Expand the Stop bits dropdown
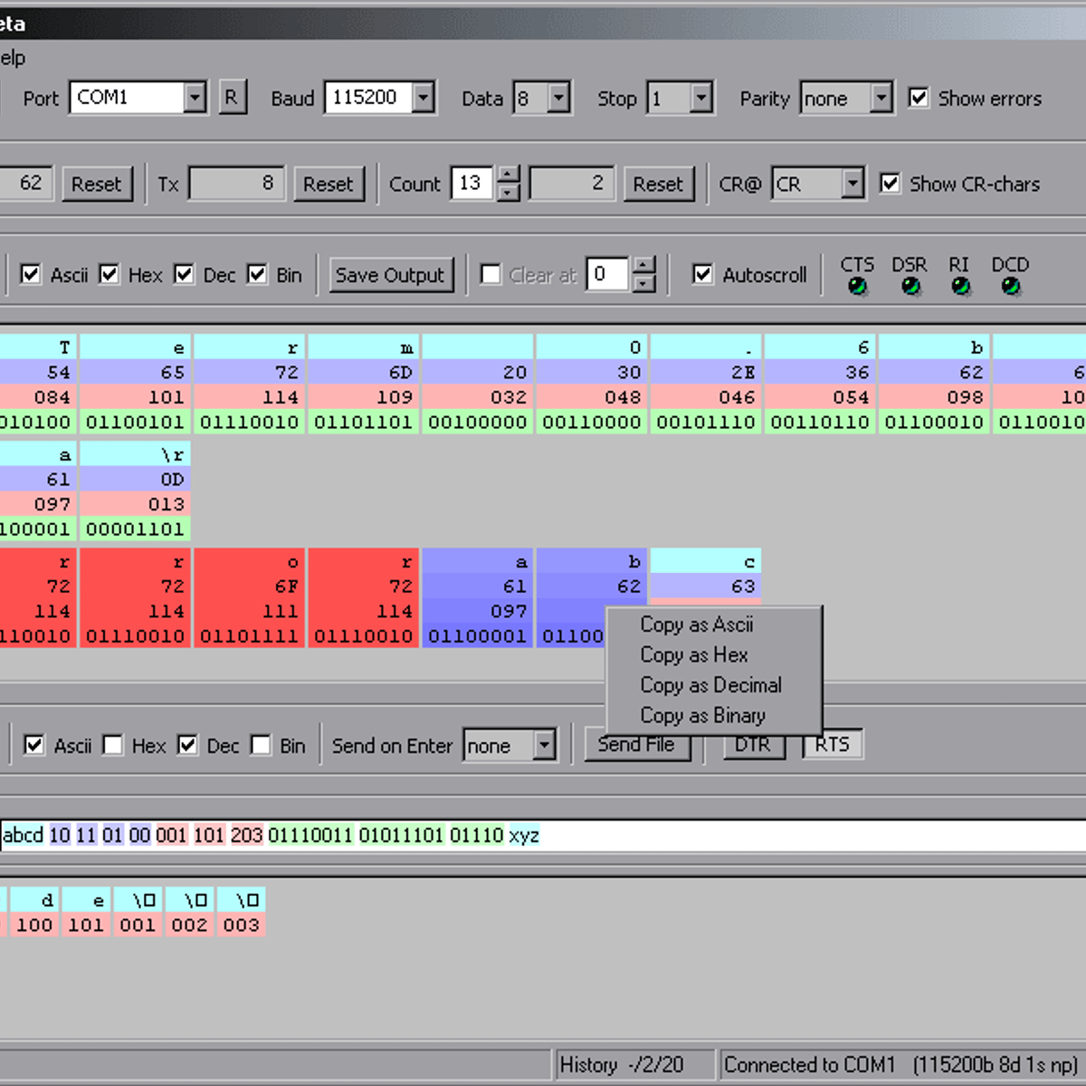The width and height of the screenshot is (1086, 1086). (701, 98)
